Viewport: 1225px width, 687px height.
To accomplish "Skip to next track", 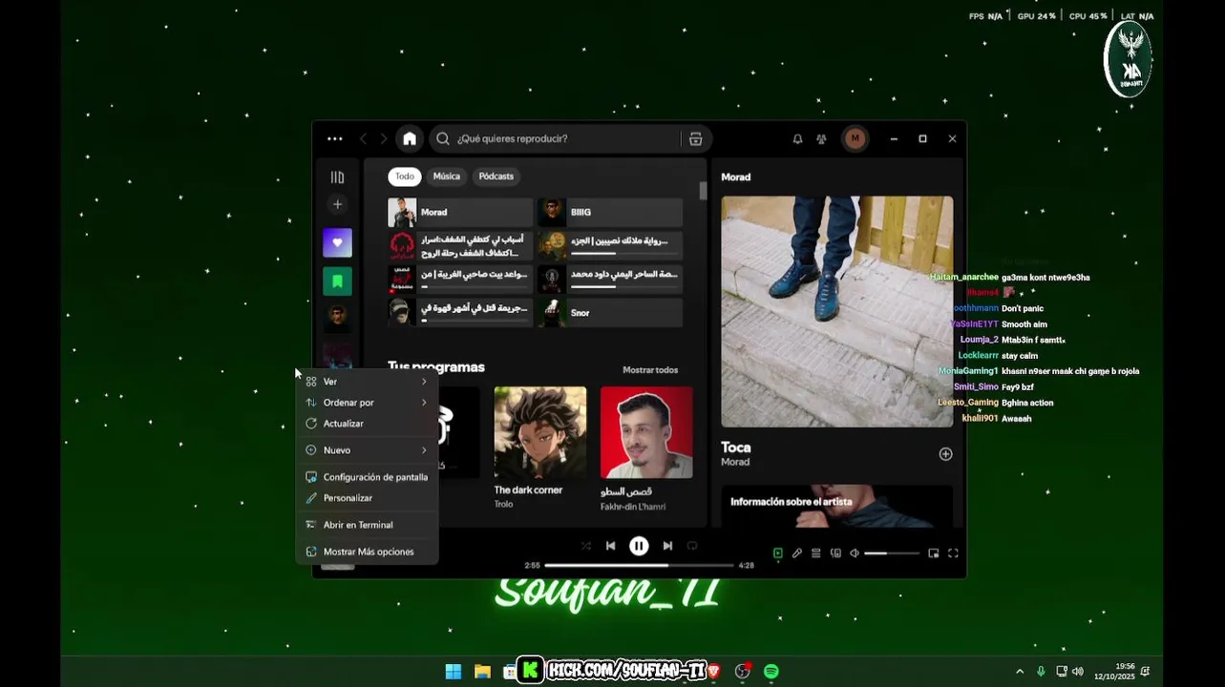I will (x=667, y=546).
